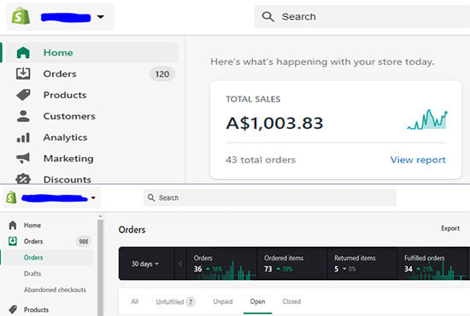Click the 988 orders count badge
The image size is (470, 316).
click(83, 242)
